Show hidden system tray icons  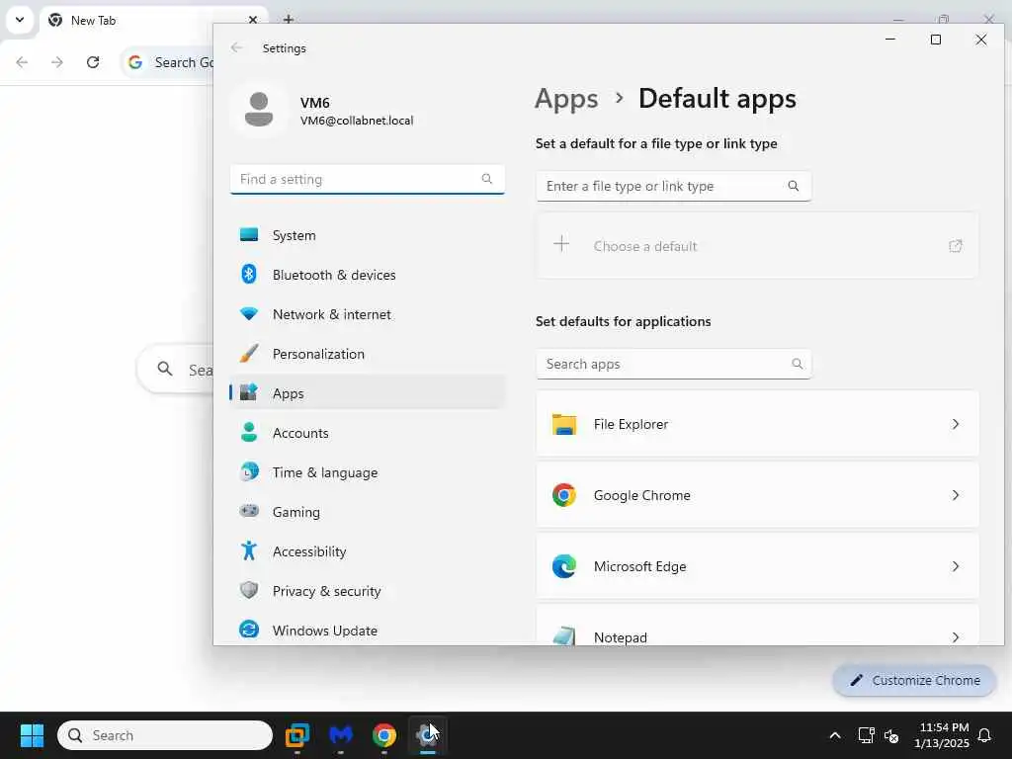(x=834, y=735)
